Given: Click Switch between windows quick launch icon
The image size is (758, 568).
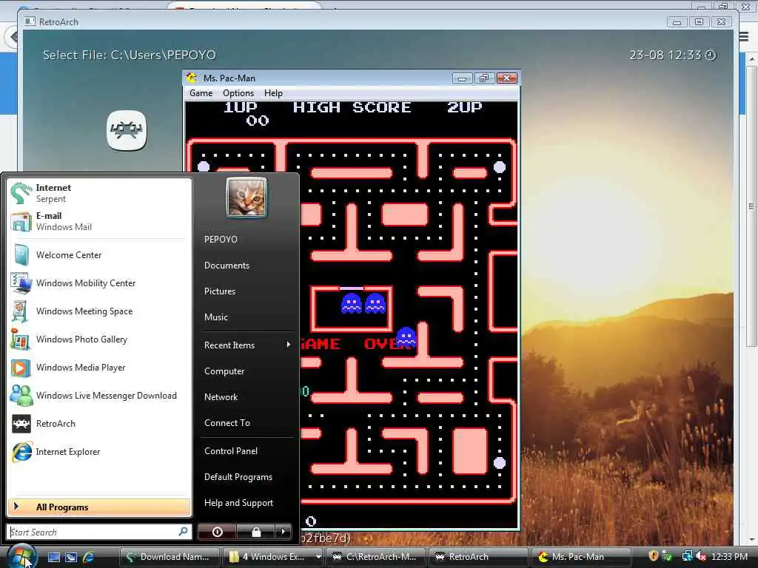Looking at the screenshot, I should pyautogui.click(x=71, y=557).
